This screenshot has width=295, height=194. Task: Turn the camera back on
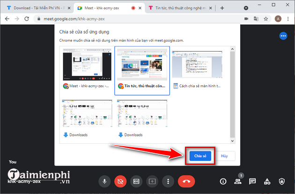point(120,181)
